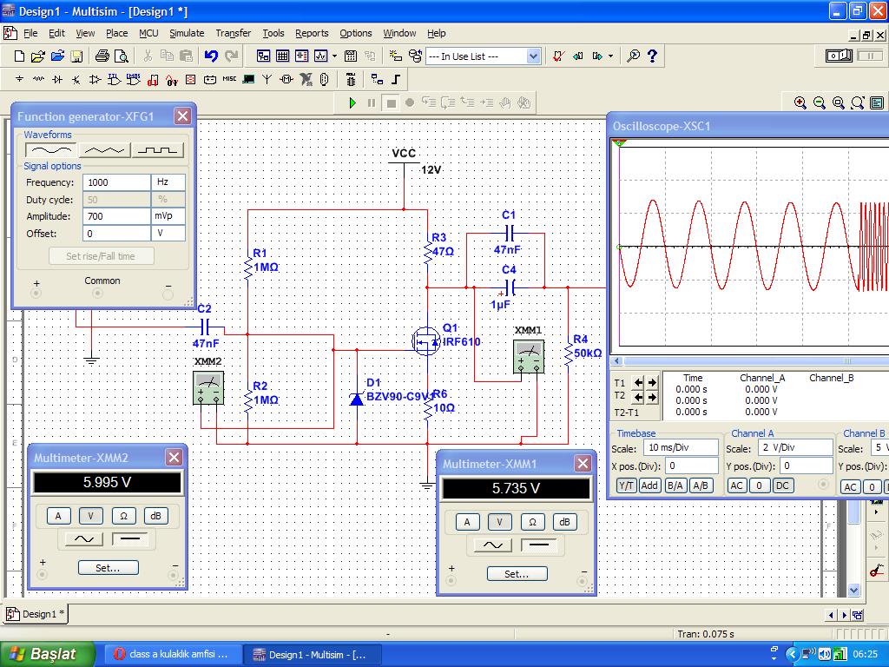The height and width of the screenshot is (667, 889).
Task: Open the Transfer menu
Action: tap(233, 33)
